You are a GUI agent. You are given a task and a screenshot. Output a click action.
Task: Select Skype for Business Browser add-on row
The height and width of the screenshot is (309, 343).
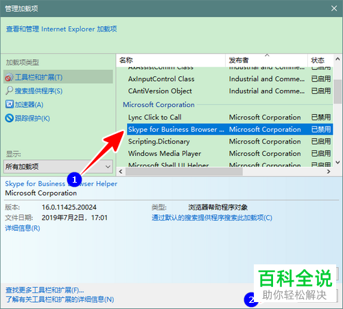[x=230, y=129]
